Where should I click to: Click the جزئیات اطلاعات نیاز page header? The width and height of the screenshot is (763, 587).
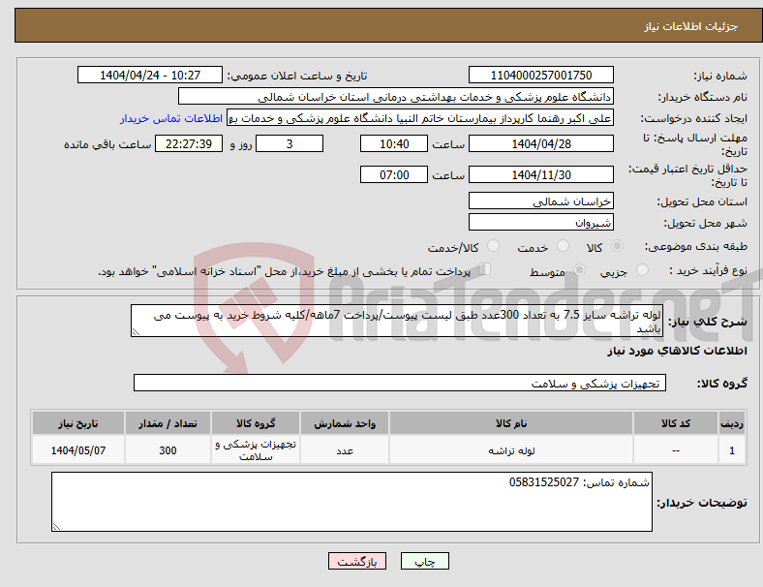click(691, 26)
